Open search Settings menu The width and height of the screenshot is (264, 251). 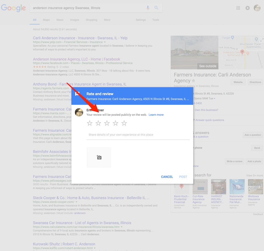(x=141, y=20)
